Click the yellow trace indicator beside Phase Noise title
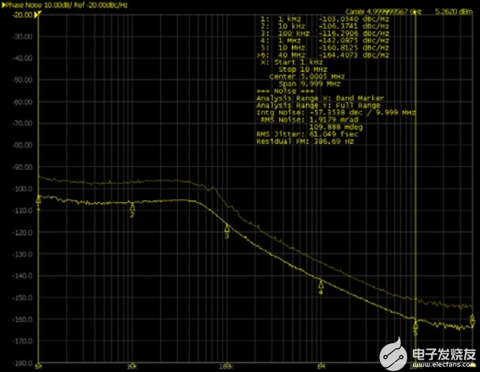Screen dimensions: 480x372 (4, 4)
